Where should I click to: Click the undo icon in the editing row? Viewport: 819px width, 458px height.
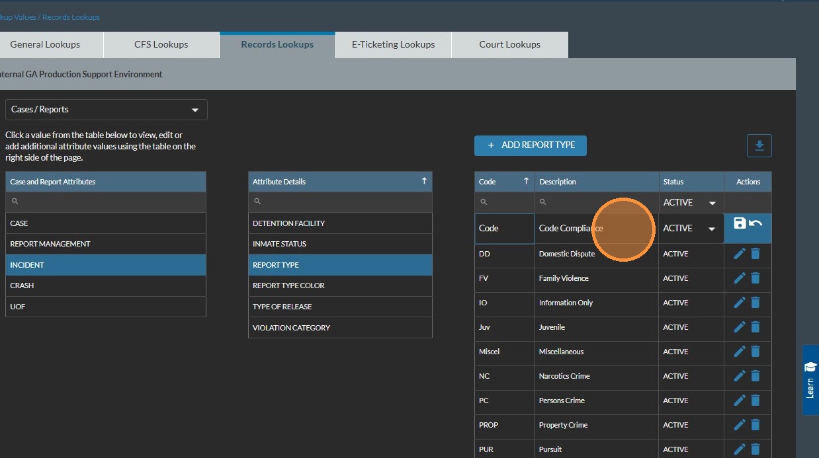tap(755, 223)
